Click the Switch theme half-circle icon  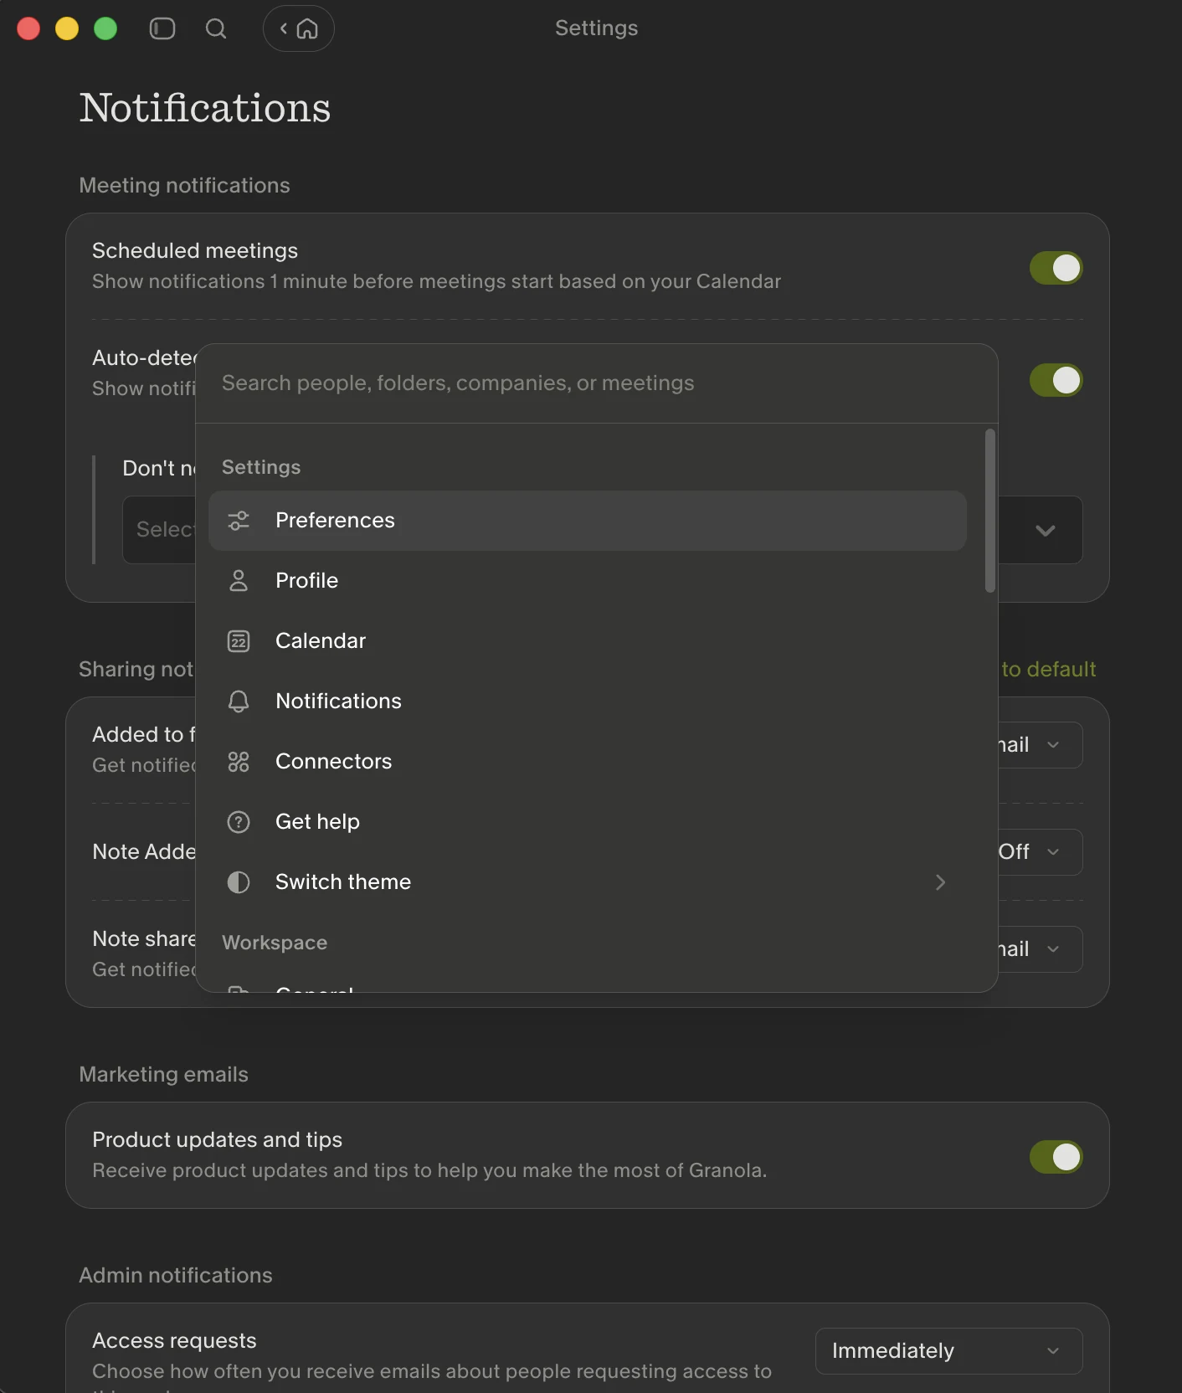pos(239,882)
